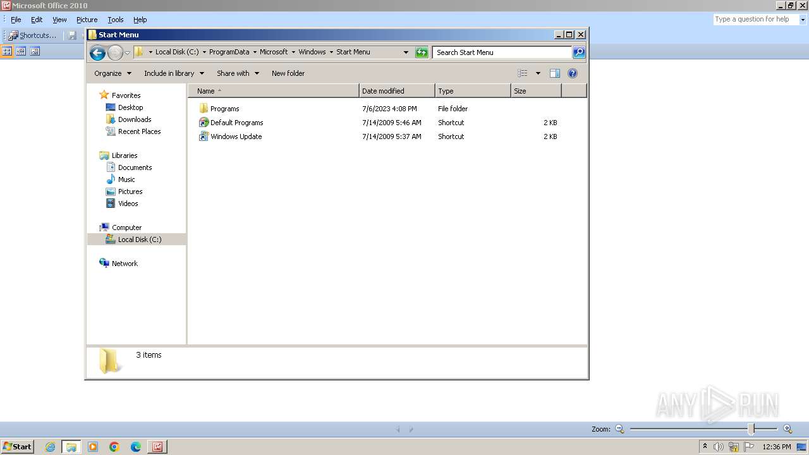Open recent pages dropdown beside Forward button
Screen dimensions: 809x455
pyautogui.click(x=127, y=52)
